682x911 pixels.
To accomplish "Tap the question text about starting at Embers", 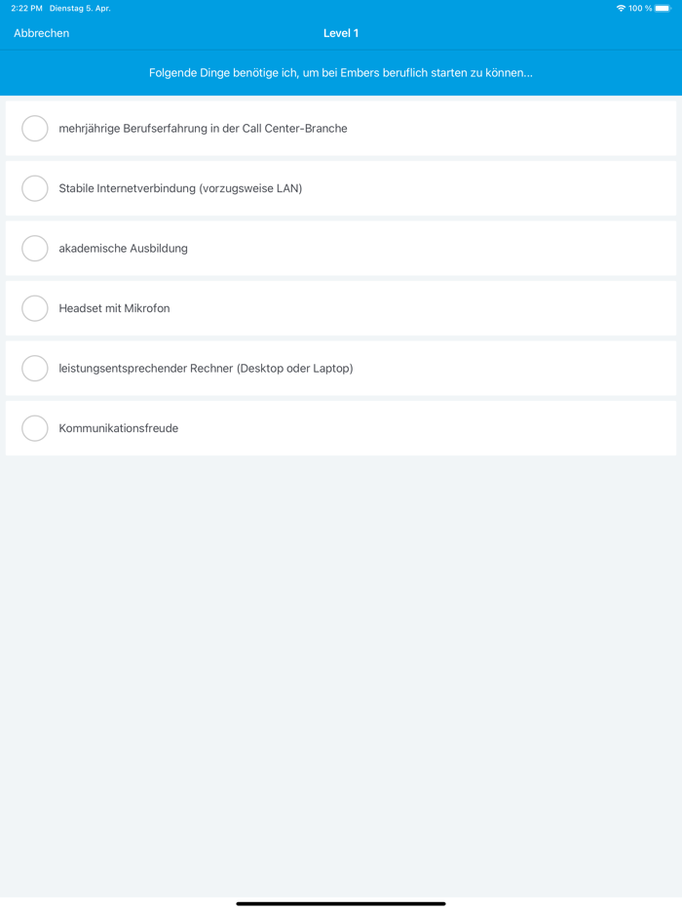I will click(341, 73).
